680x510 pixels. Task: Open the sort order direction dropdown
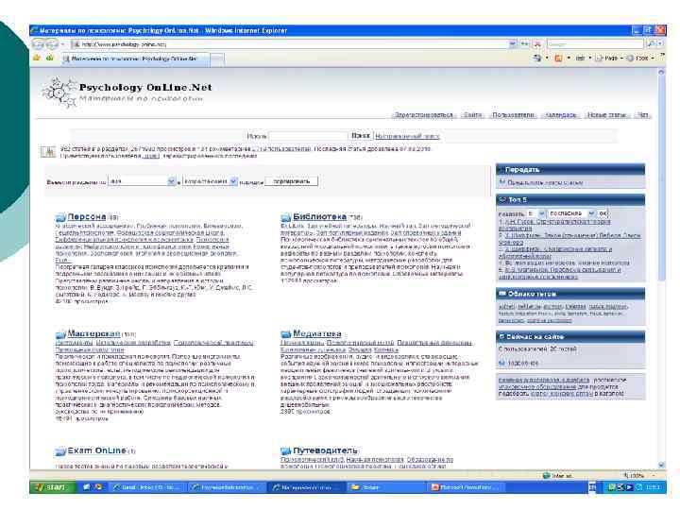210,181
